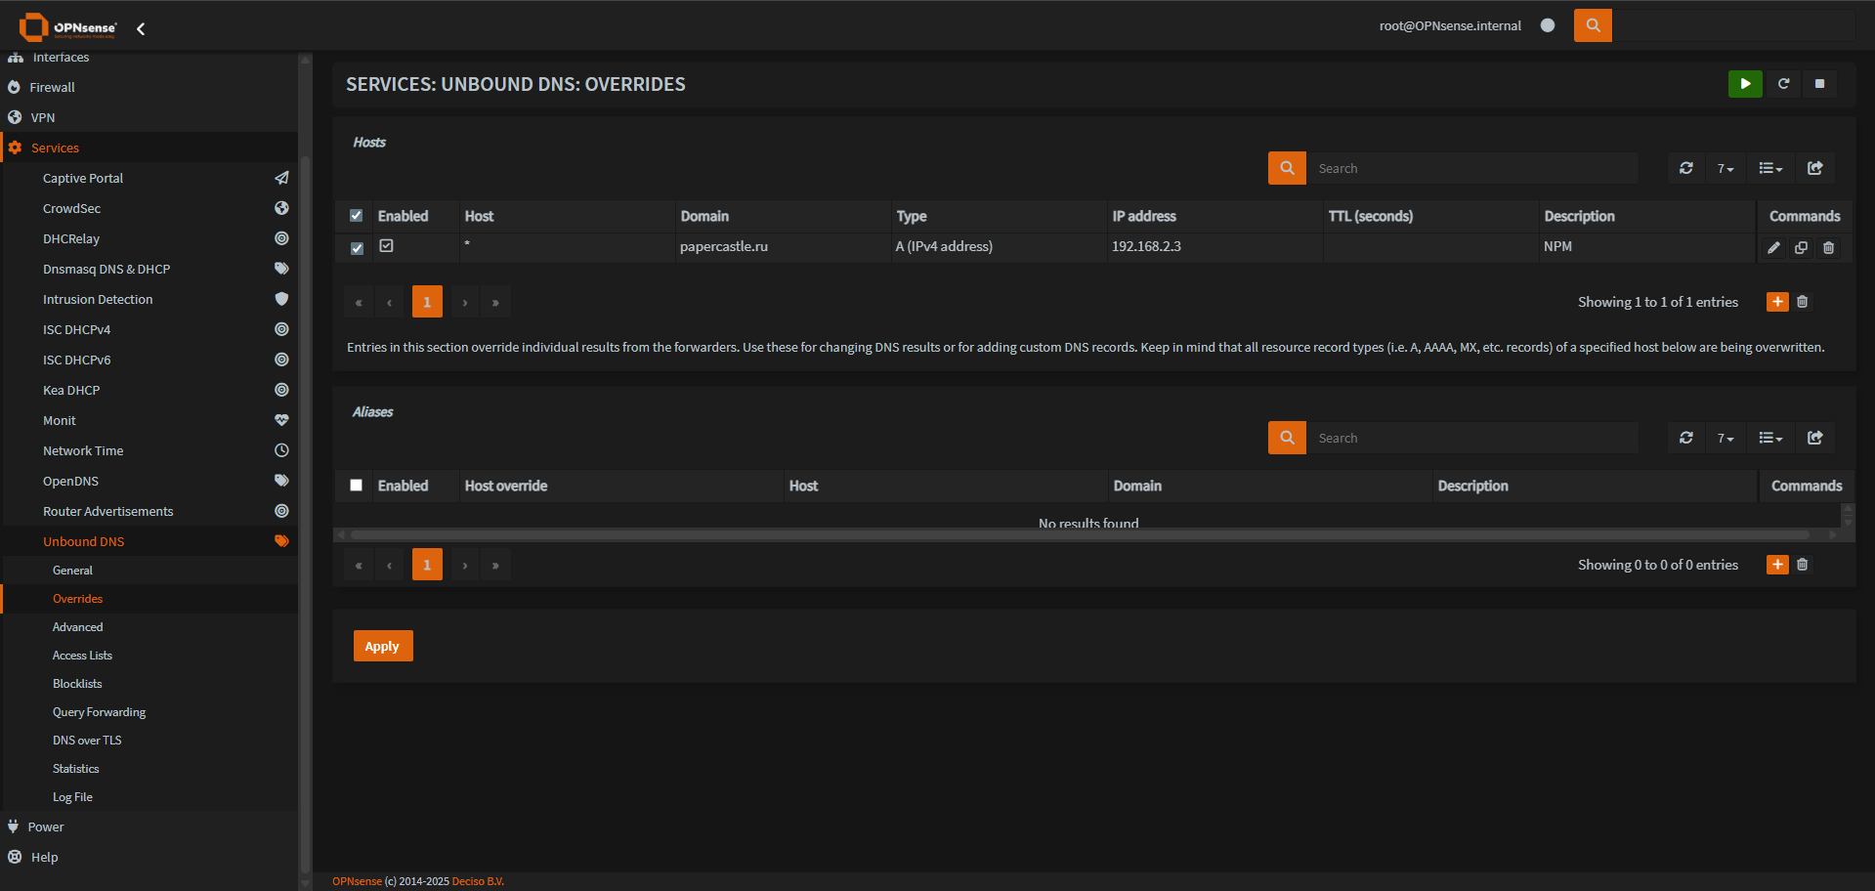Uncheck the papercastle.ru row selection checkbox
Viewport: 1875px width, 891px height.
357,248
